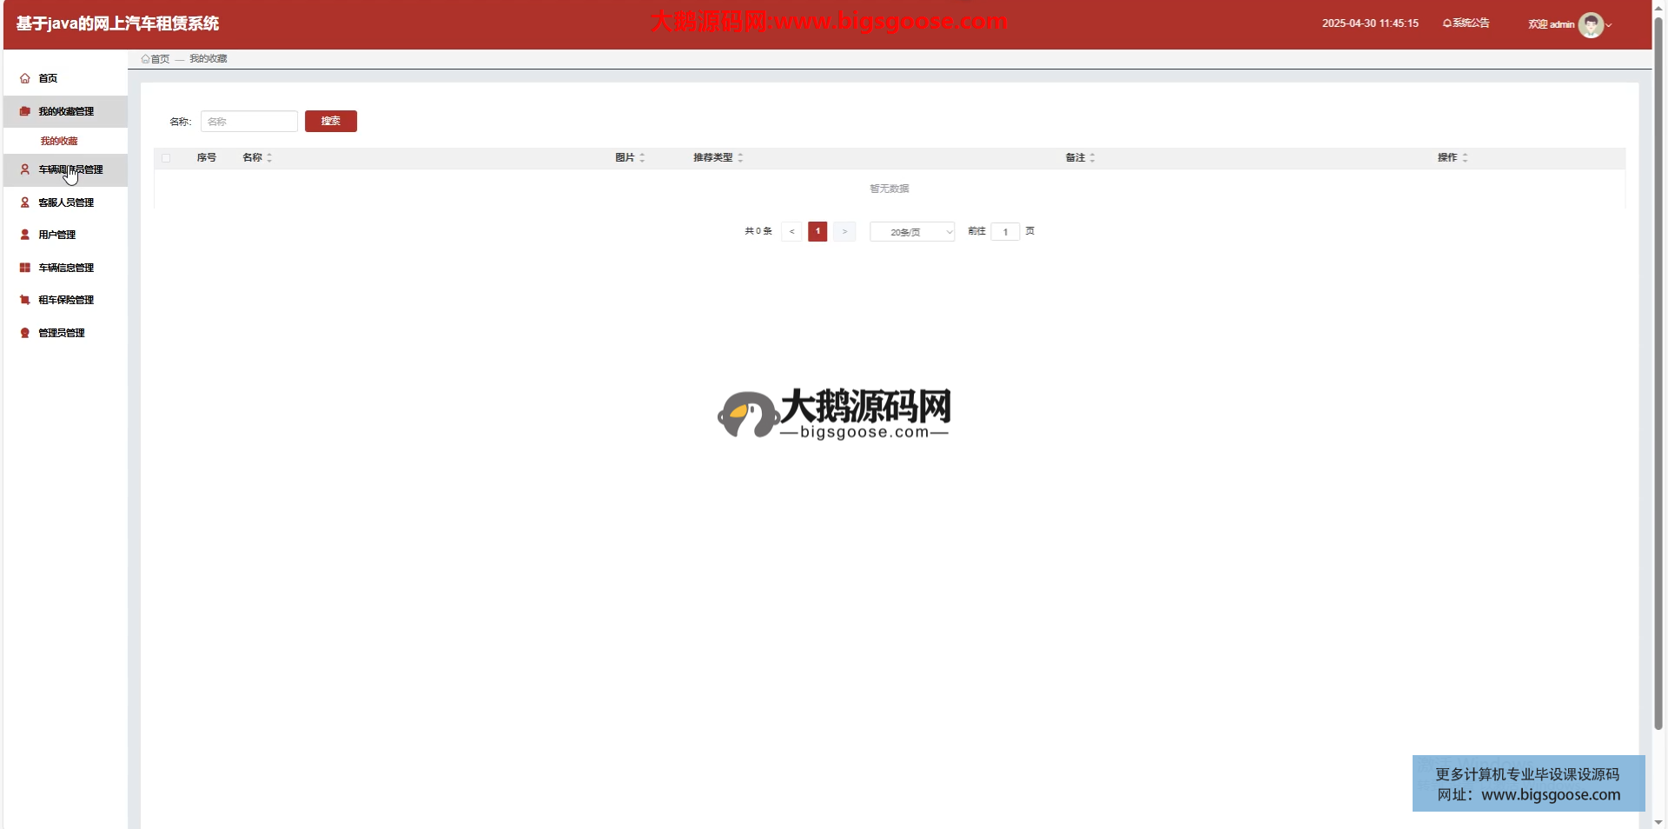
Task: Click the 用户管理 user icon
Action: 25,235
